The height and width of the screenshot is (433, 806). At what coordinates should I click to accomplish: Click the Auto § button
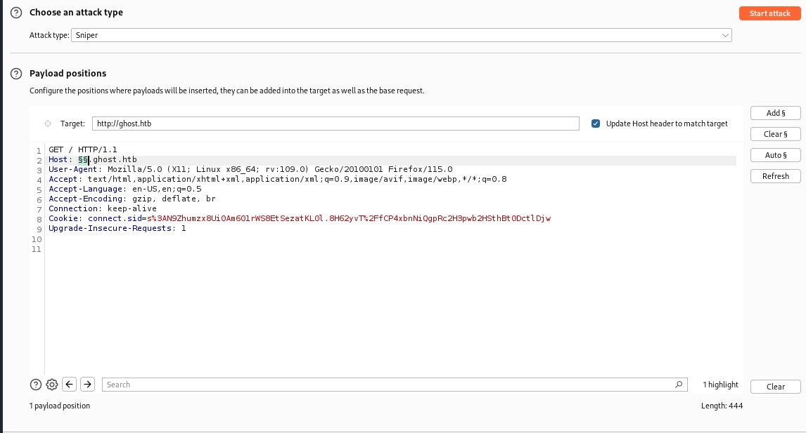(x=775, y=155)
